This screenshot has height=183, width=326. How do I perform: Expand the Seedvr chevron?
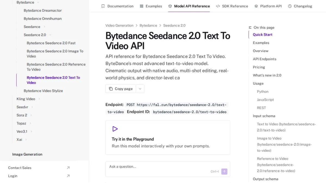(32, 107)
